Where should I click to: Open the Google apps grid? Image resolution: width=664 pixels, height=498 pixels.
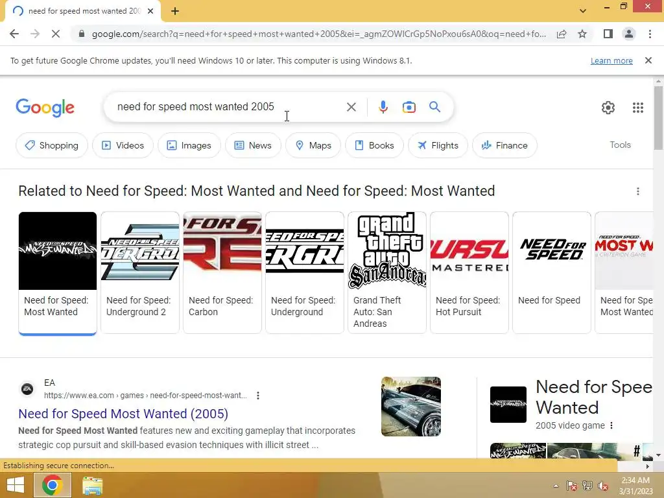tap(638, 108)
